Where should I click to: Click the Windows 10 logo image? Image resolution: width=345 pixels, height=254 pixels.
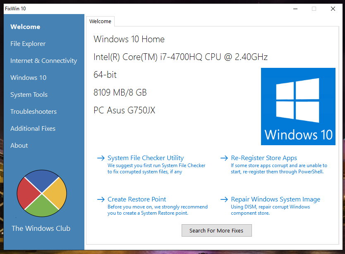click(x=298, y=106)
